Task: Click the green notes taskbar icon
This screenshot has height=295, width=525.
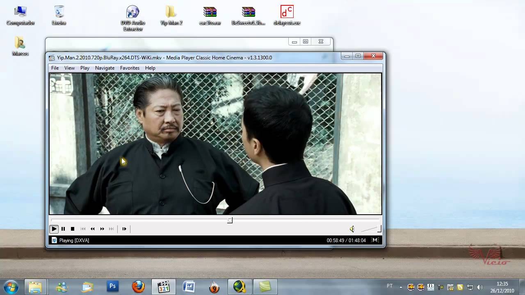Action: coord(265,286)
